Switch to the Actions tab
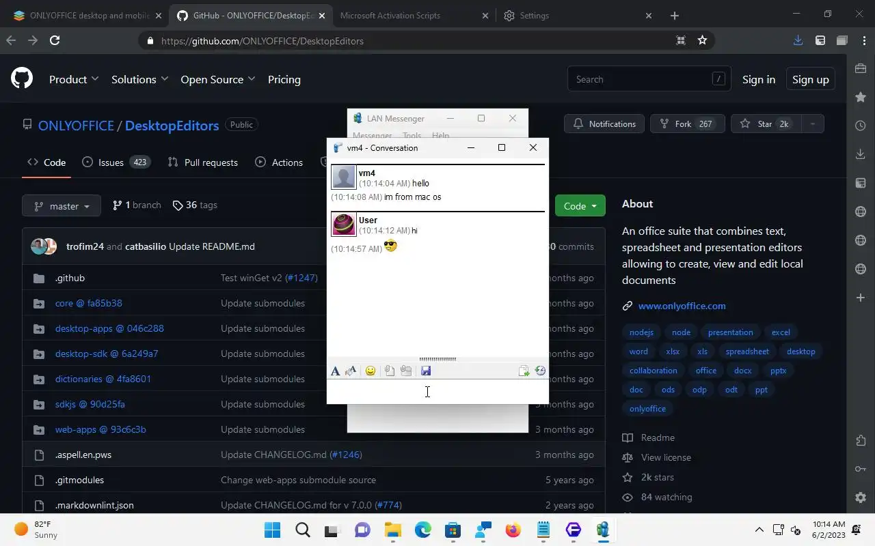Screen dimensions: 875x546 (x=279, y=162)
